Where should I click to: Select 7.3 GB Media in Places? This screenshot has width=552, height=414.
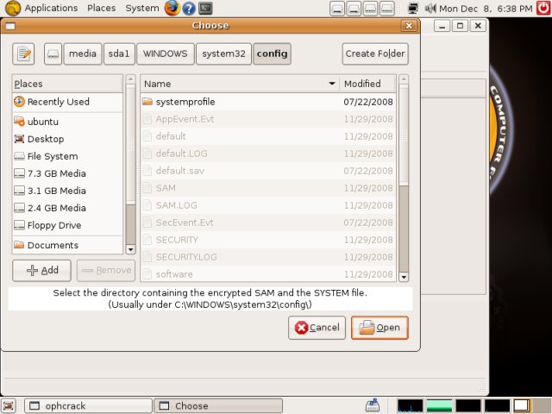point(67,173)
